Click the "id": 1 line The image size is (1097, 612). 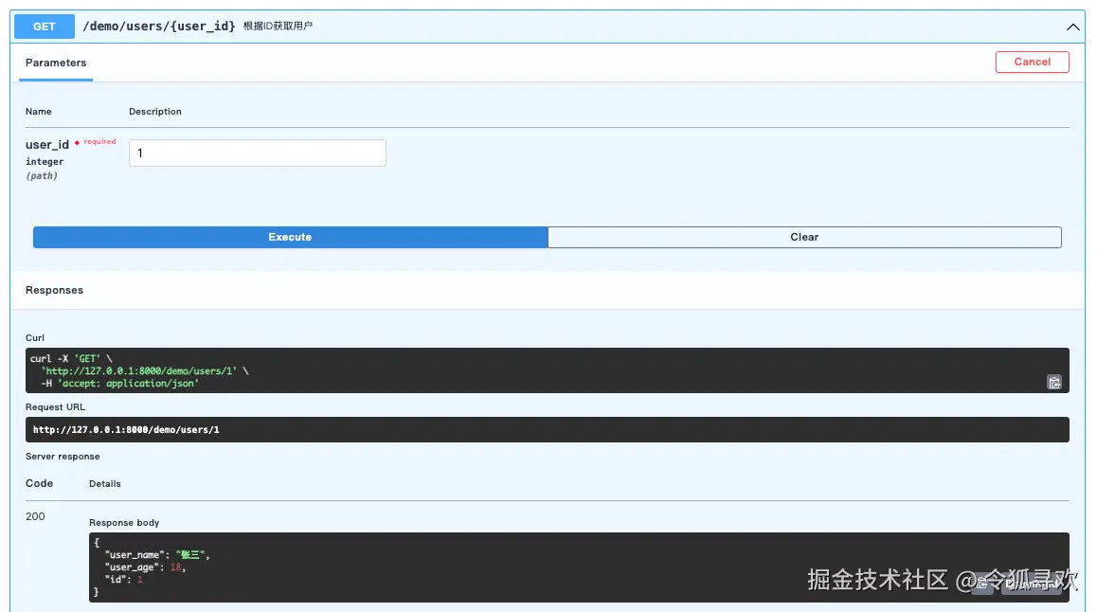[x=124, y=579]
